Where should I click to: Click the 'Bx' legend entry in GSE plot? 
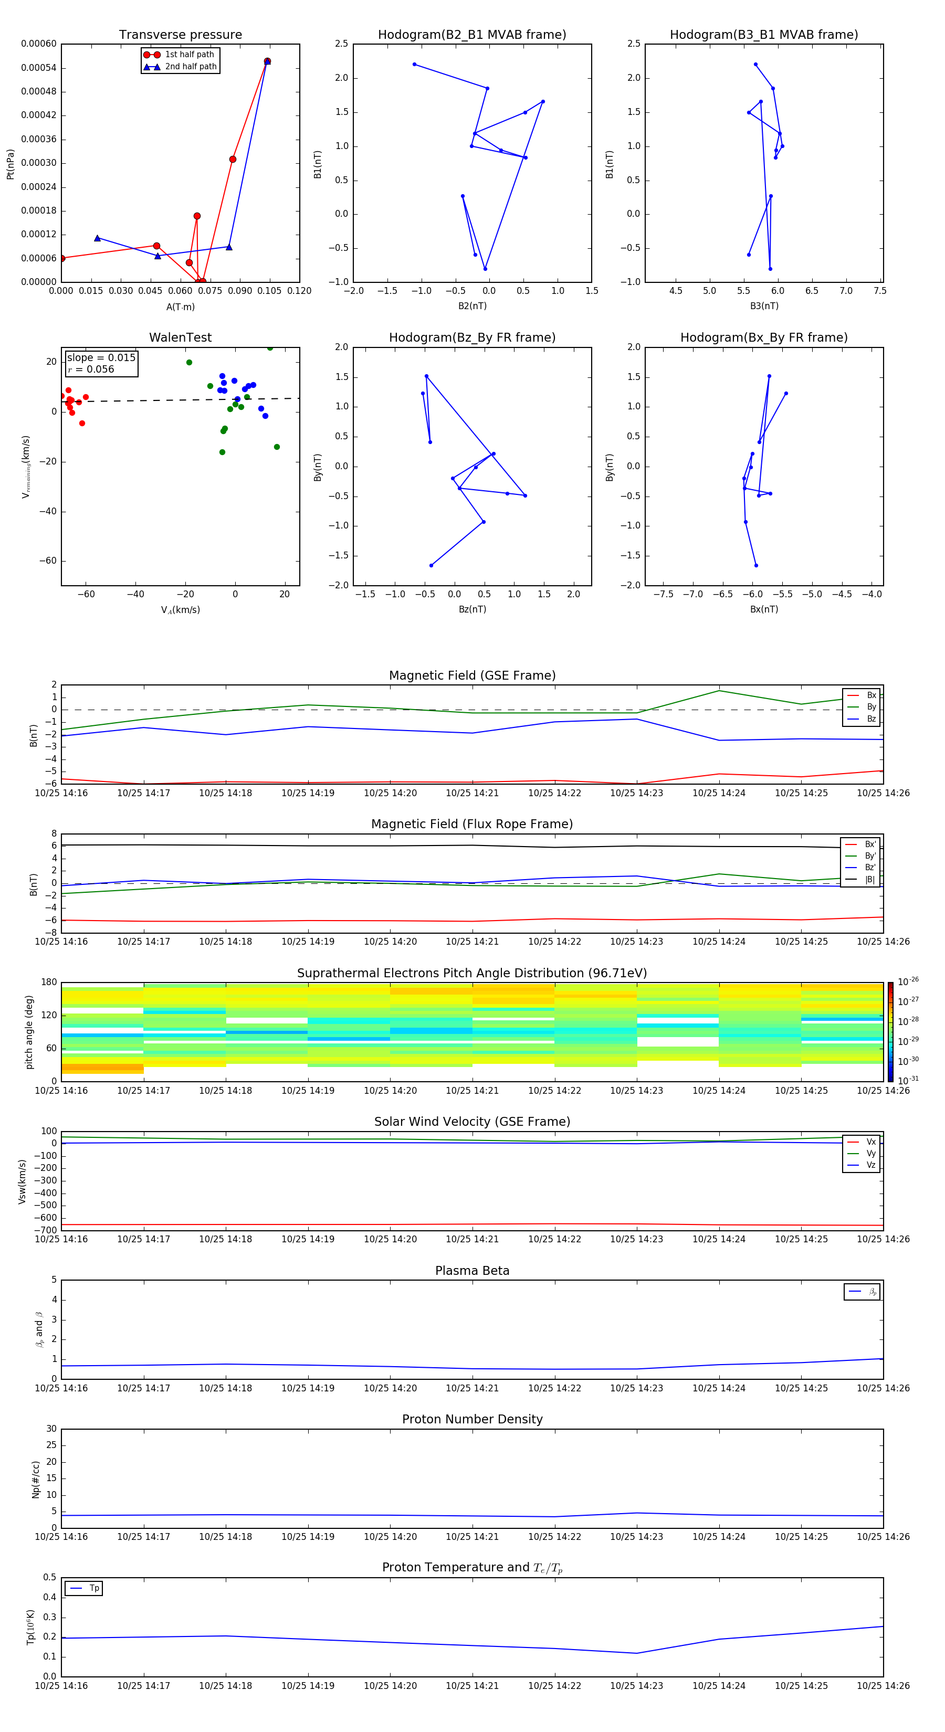pos(862,695)
